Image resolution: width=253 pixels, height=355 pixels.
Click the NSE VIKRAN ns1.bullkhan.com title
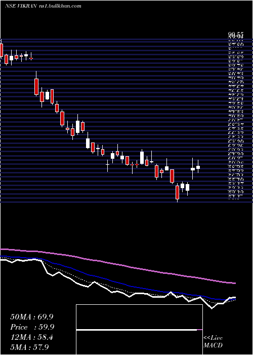(43, 6)
